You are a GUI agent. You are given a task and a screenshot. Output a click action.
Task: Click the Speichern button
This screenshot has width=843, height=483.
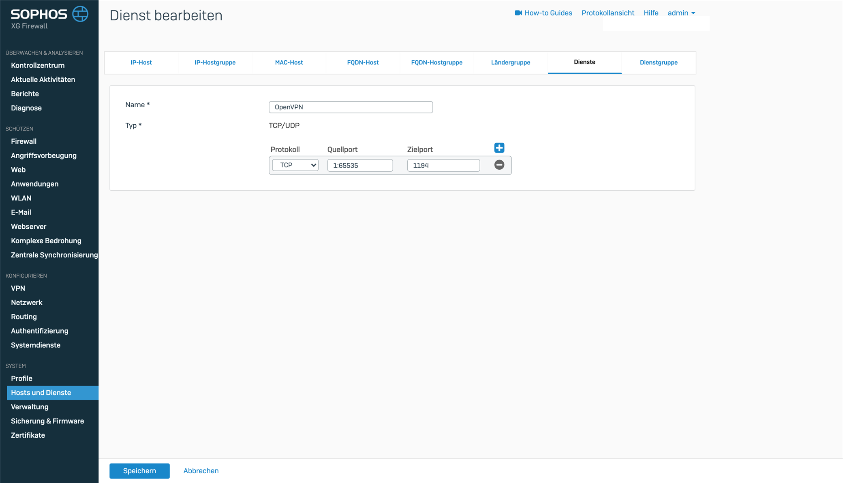[139, 471]
